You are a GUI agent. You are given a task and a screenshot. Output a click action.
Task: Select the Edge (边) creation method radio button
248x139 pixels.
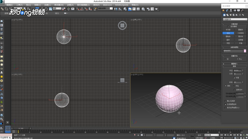click(x=225, y=59)
